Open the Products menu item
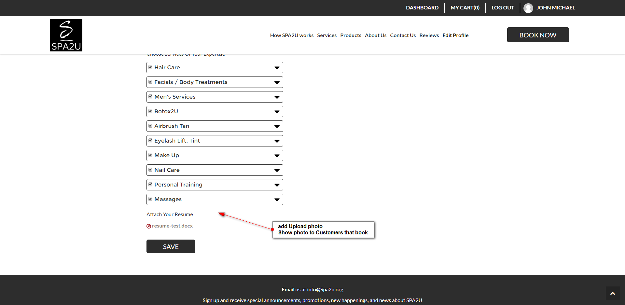 tap(351, 35)
